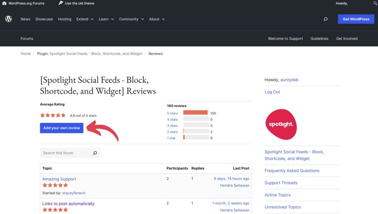
Task: Open the Community dropdown
Action: point(131,19)
